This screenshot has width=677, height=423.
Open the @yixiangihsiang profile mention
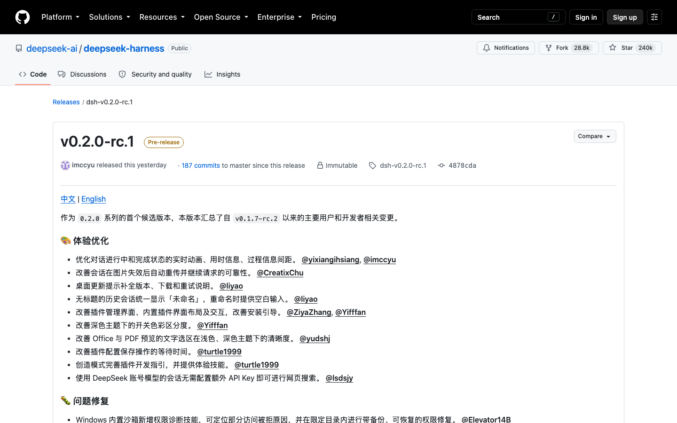(331, 259)
